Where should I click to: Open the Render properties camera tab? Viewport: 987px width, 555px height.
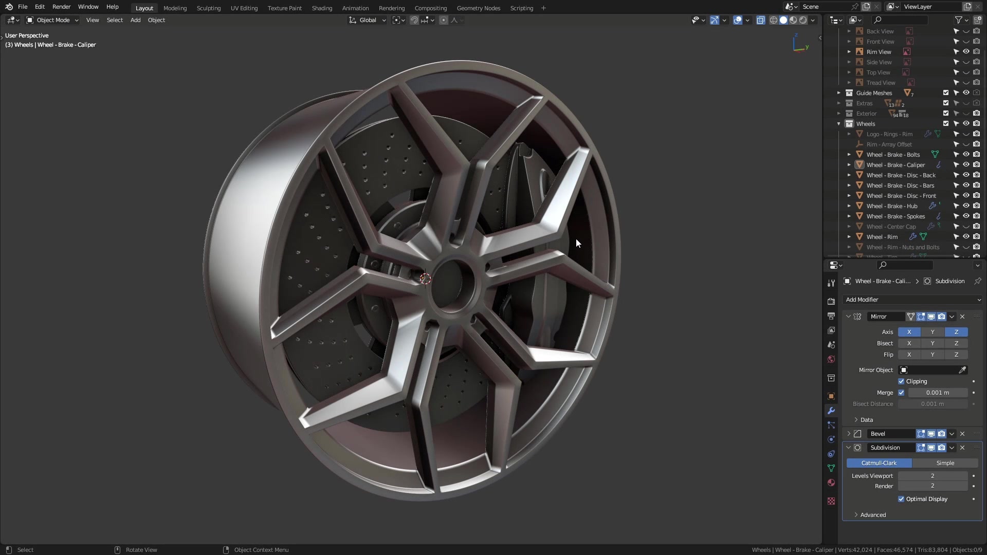[831, 302]
